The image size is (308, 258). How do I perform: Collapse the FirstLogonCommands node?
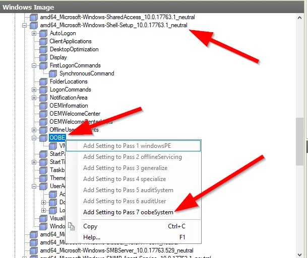[x=34, y=65]
